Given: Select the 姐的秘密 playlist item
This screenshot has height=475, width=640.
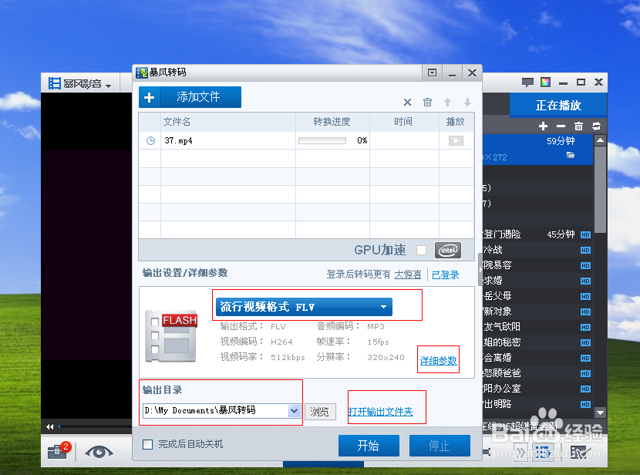Looking at the screenshot, I should coord(538,342).
